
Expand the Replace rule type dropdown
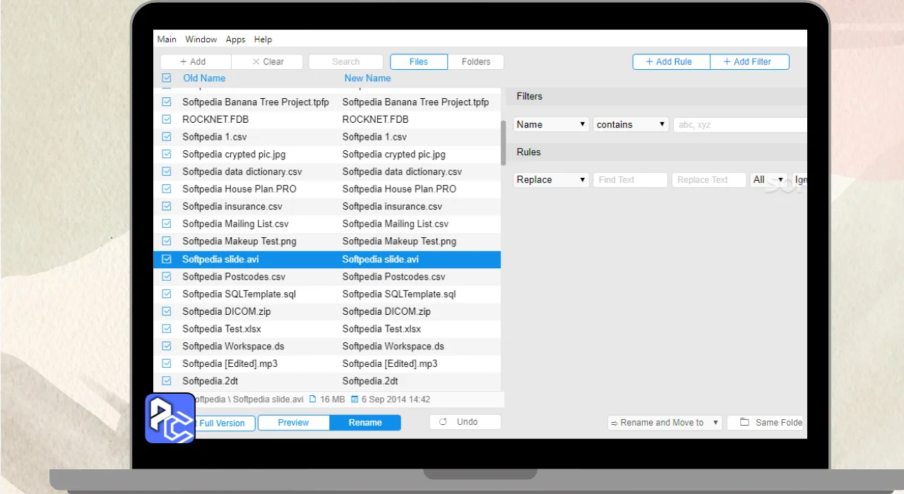[x=551, y=180]
